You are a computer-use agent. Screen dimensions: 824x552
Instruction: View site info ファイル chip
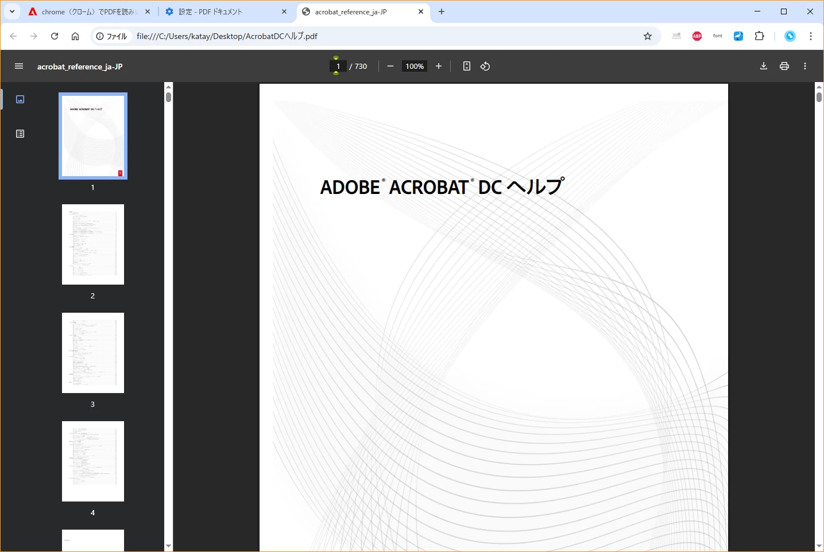(x=111, y=36)
